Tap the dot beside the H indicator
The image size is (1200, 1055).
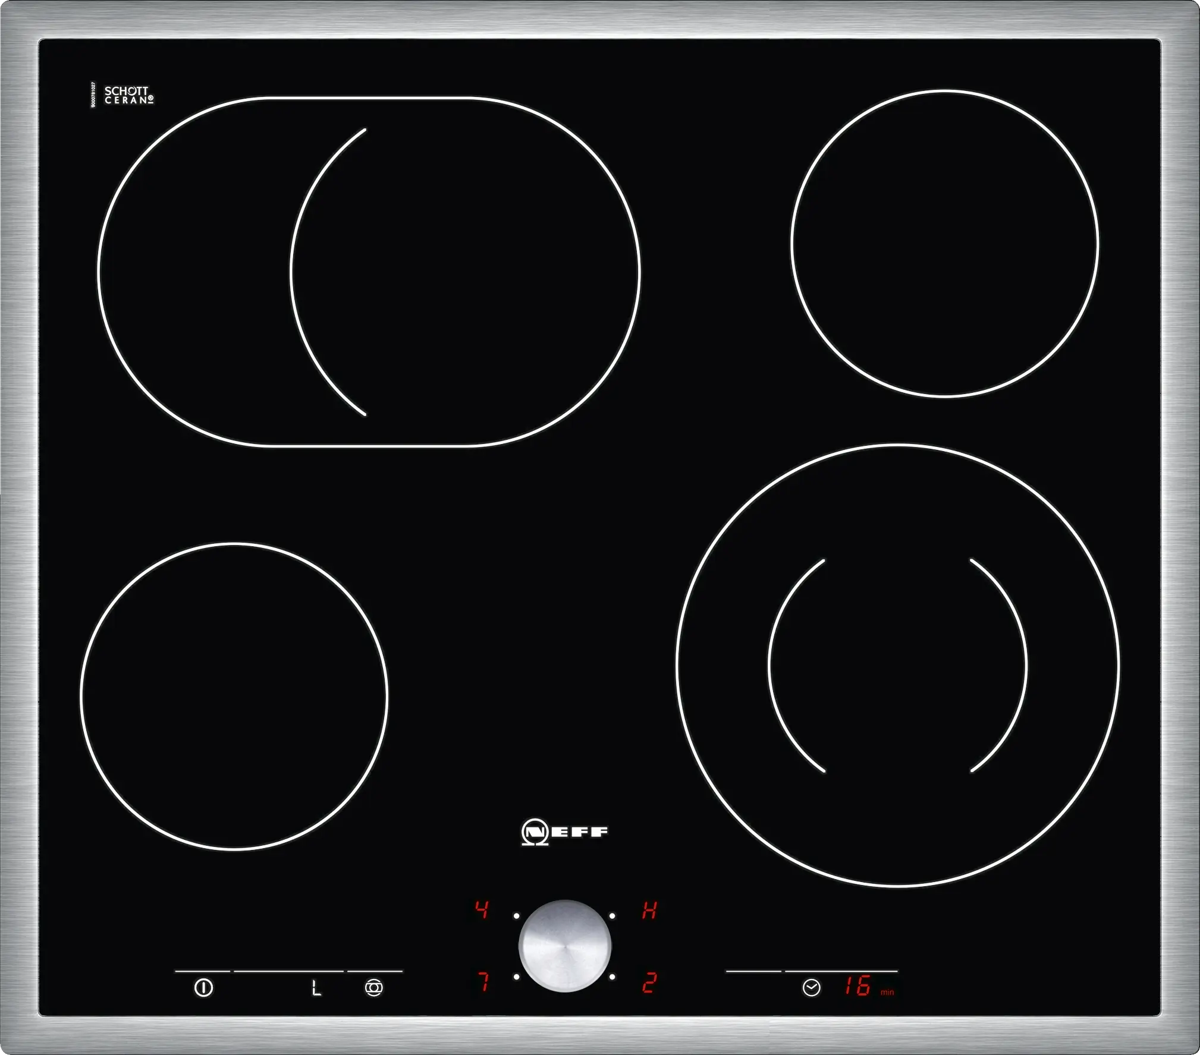click(612, 916)
